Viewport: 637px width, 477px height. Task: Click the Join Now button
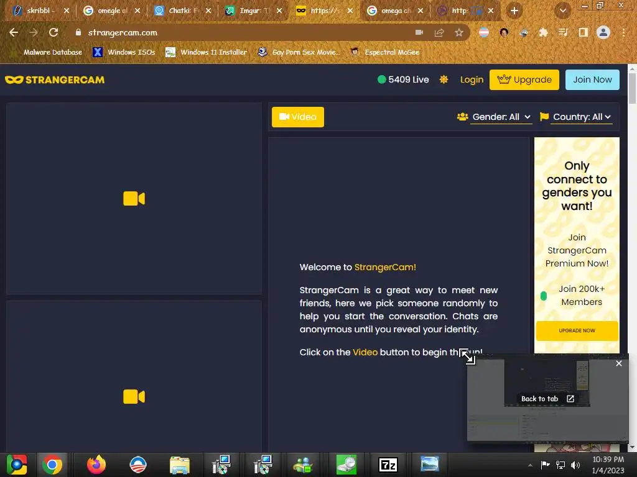[x=592, y=80]
